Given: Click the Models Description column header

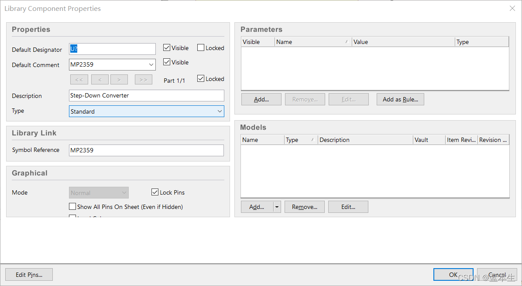Looking at the screenshot, I should pos(365,140).
